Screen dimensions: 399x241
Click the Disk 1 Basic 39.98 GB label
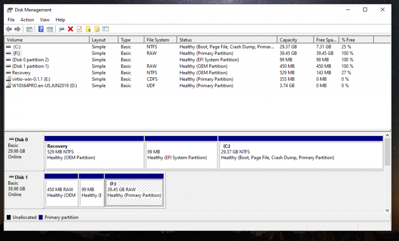click(24, 190)
